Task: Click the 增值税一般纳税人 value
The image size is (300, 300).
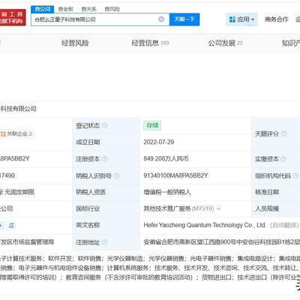Action: coord(167,192)
